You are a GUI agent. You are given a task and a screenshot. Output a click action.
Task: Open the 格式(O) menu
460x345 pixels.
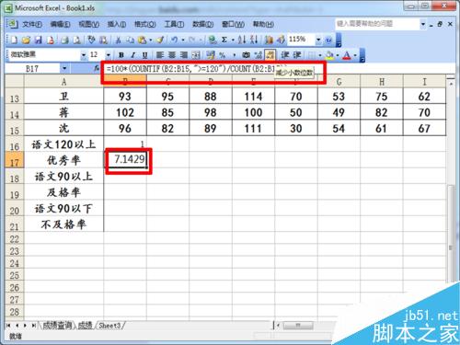(x=145, y=24)
